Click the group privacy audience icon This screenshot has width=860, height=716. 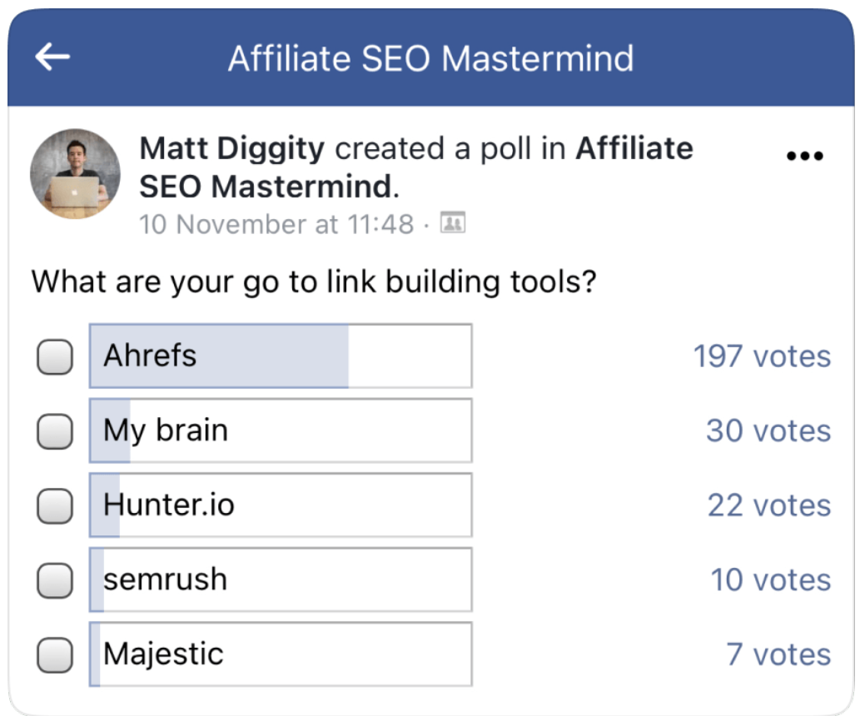point(453,223)
